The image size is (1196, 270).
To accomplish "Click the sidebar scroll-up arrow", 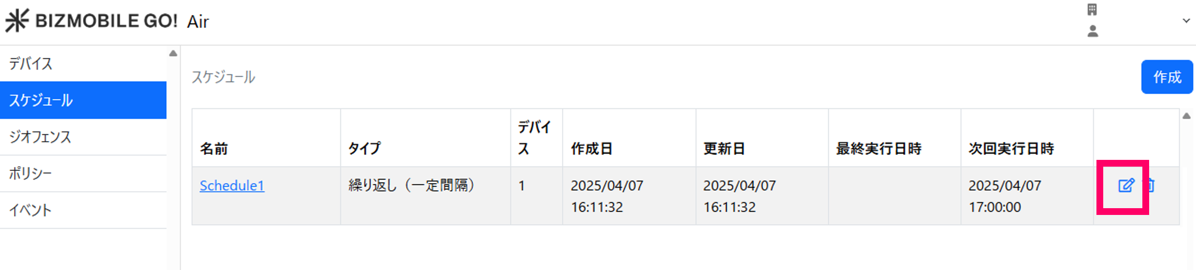I will click(x=173, y=54).
